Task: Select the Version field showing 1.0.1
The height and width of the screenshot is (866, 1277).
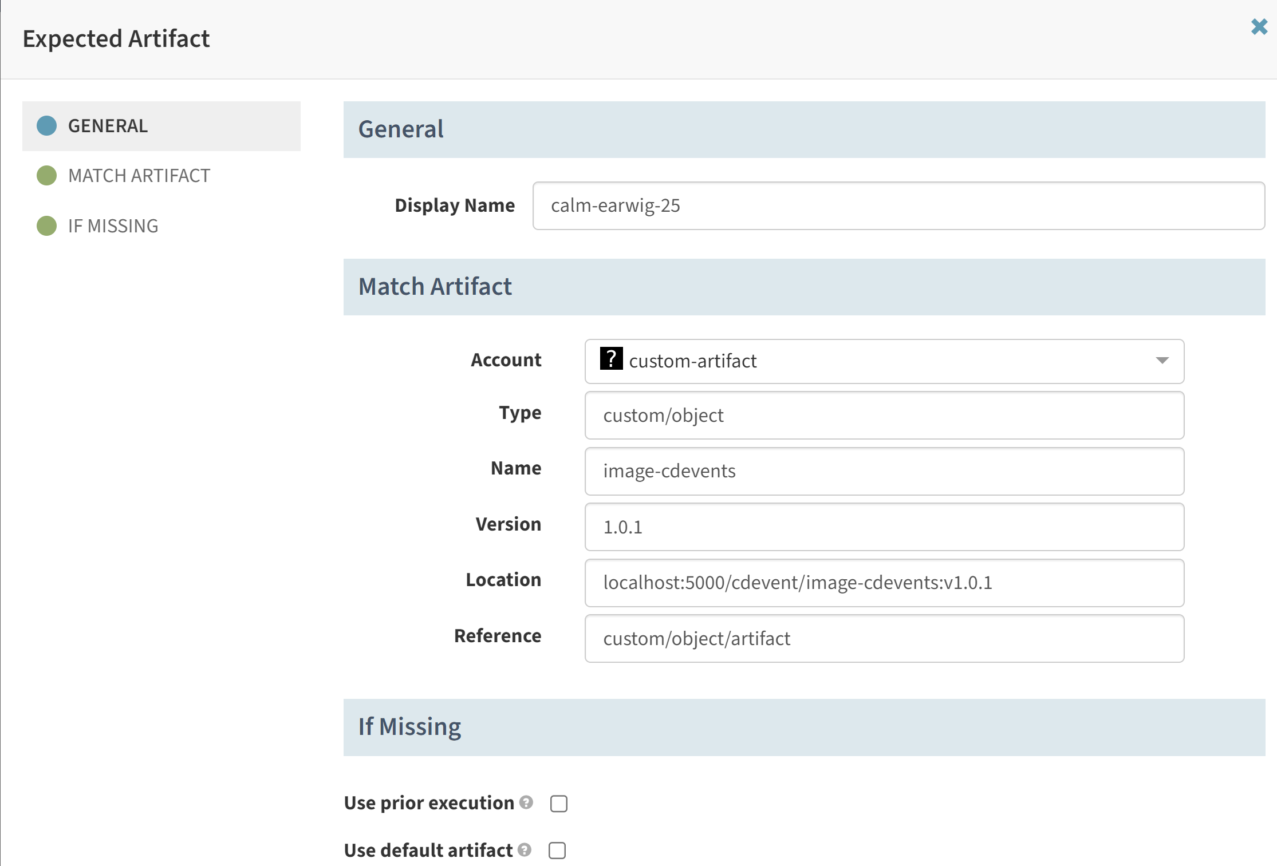Action: pyautogui.click(x=884, y=527)
